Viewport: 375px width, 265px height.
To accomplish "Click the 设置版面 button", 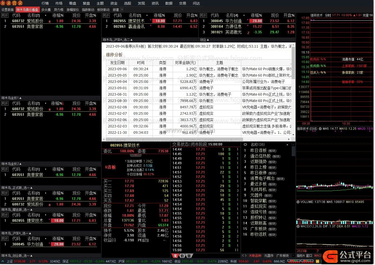I will pyautogui.click(x=8, y=10).
